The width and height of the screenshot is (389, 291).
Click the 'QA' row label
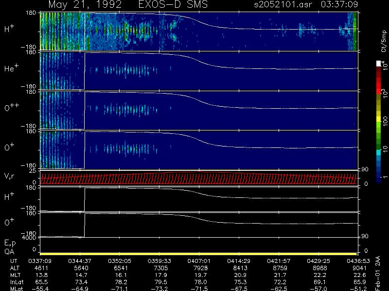[9, 252]
